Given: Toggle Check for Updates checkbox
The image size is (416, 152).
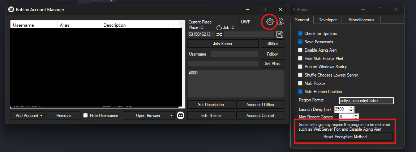Looking at the screenshot, I should 300,34.
